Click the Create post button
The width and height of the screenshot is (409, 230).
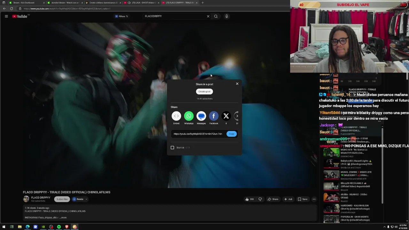[x=204, y=92]
